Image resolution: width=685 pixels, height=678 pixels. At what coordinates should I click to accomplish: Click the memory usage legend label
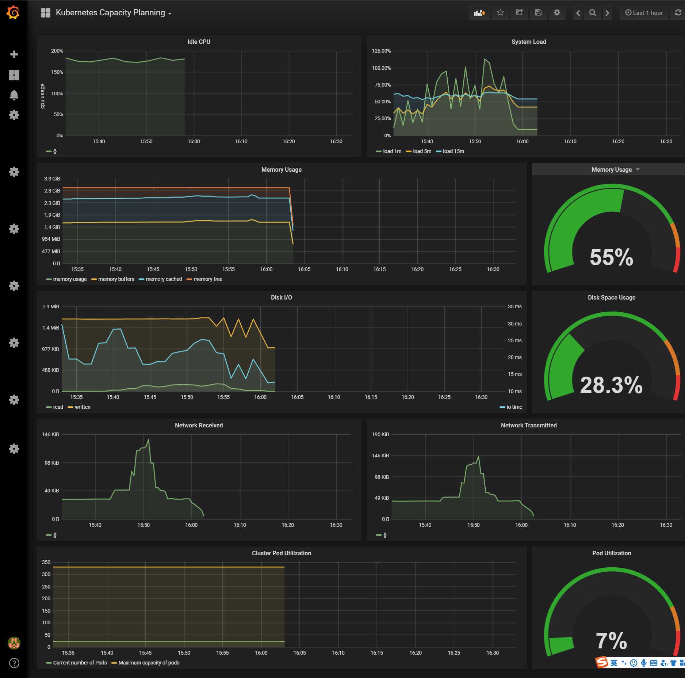(x=70, y=279)
